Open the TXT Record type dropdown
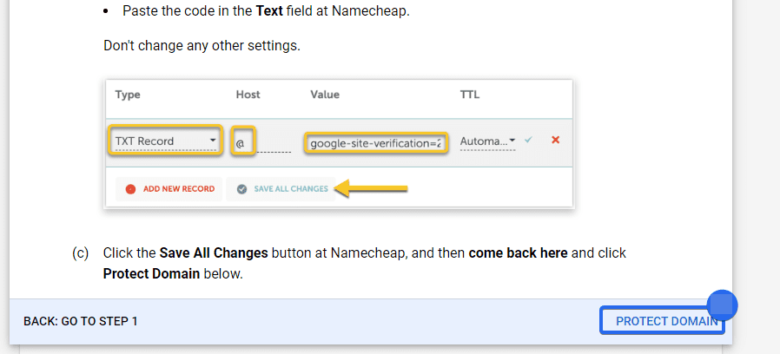This screenshot has height=354, width=780. click(x=165, y=141)
